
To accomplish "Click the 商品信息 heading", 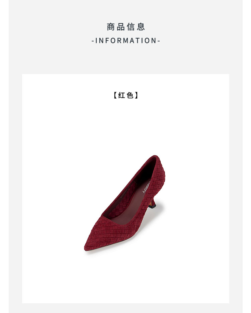I will [125, 27].
